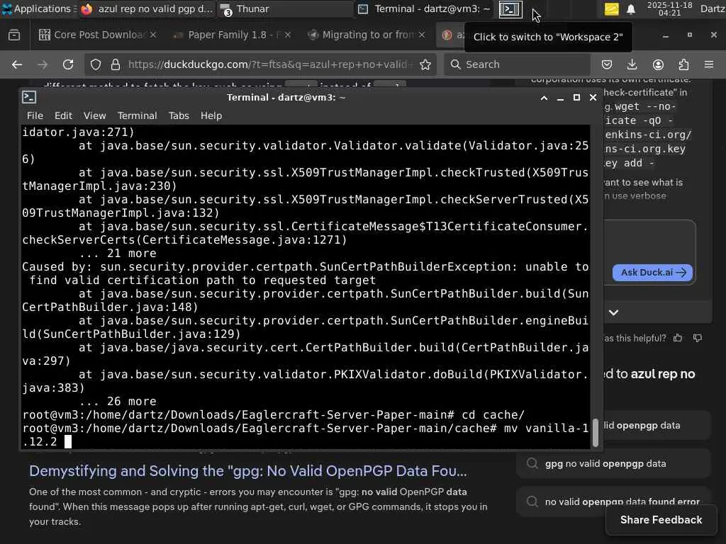726x544 pixels.
Task: Click the terminal scrollbar handle
Action: [x=596, y=433]
